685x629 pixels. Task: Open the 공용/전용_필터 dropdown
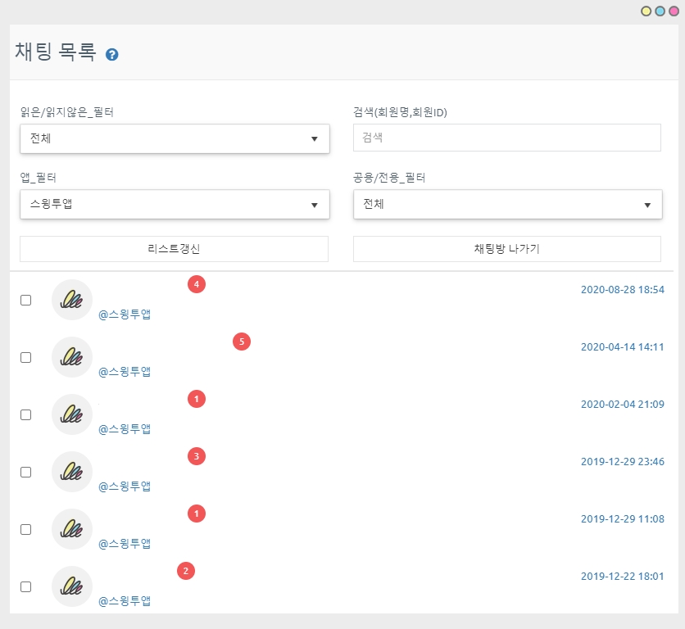coord(508,204)
